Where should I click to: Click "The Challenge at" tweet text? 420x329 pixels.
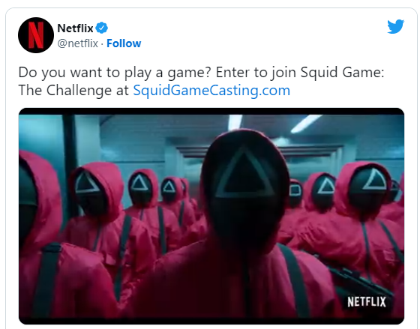tap(73, 90)
